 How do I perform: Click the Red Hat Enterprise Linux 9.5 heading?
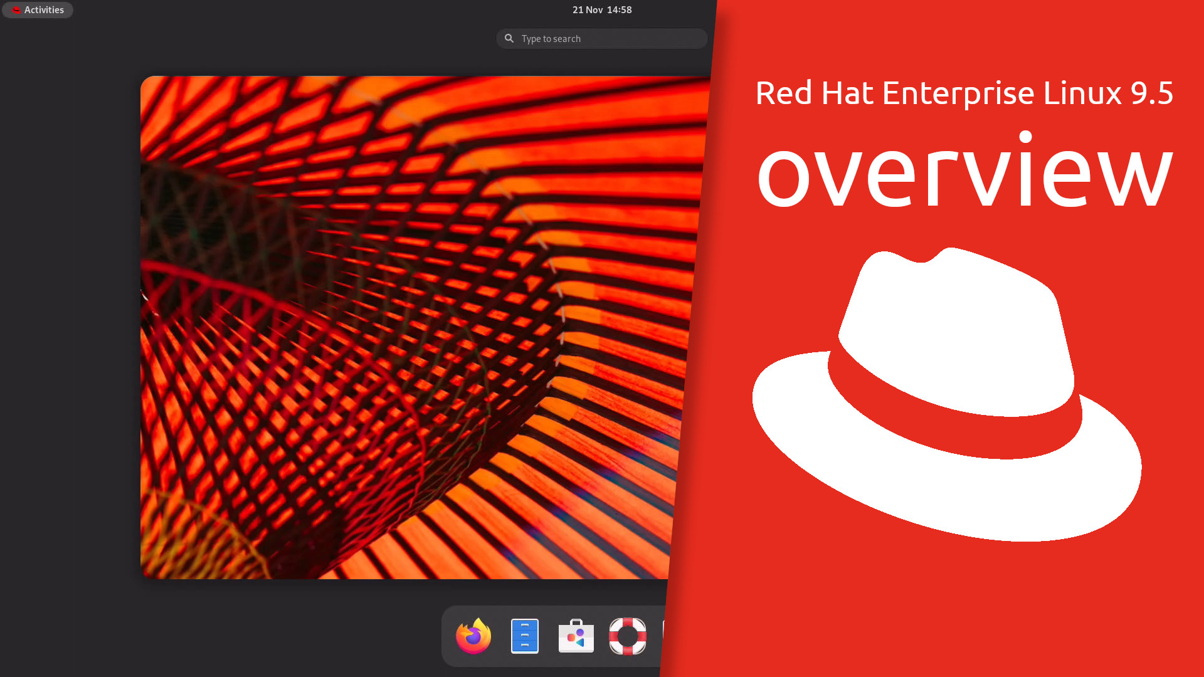[x=964, y=93]
